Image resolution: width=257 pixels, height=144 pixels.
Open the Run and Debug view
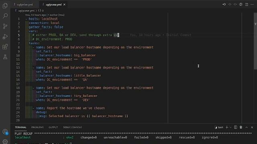click(5, 36)
